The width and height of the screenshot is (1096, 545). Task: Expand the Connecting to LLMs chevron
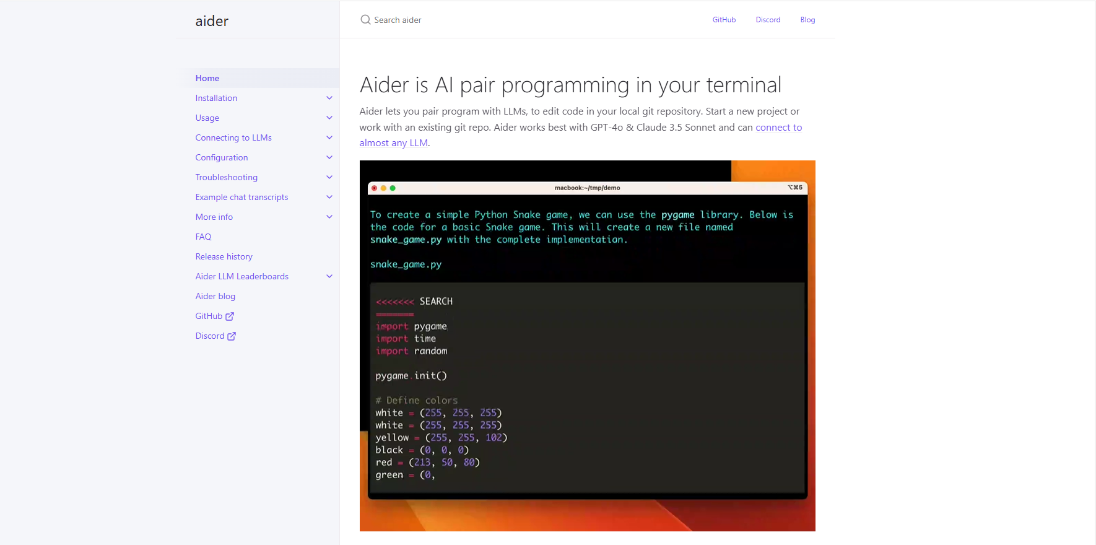(329, 137)
